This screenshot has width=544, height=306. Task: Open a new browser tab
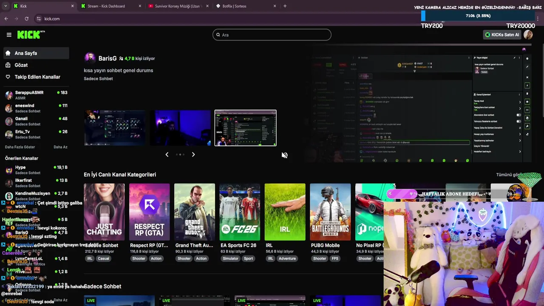pos(285,6)
